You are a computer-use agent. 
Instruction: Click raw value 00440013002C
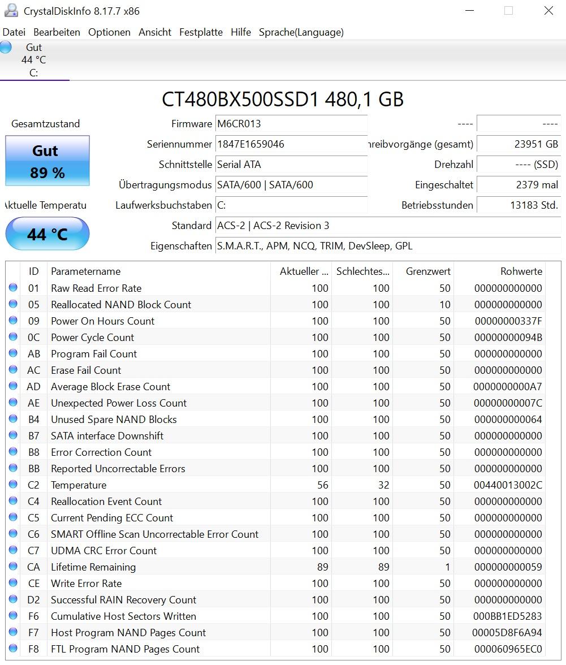(508, 485)
